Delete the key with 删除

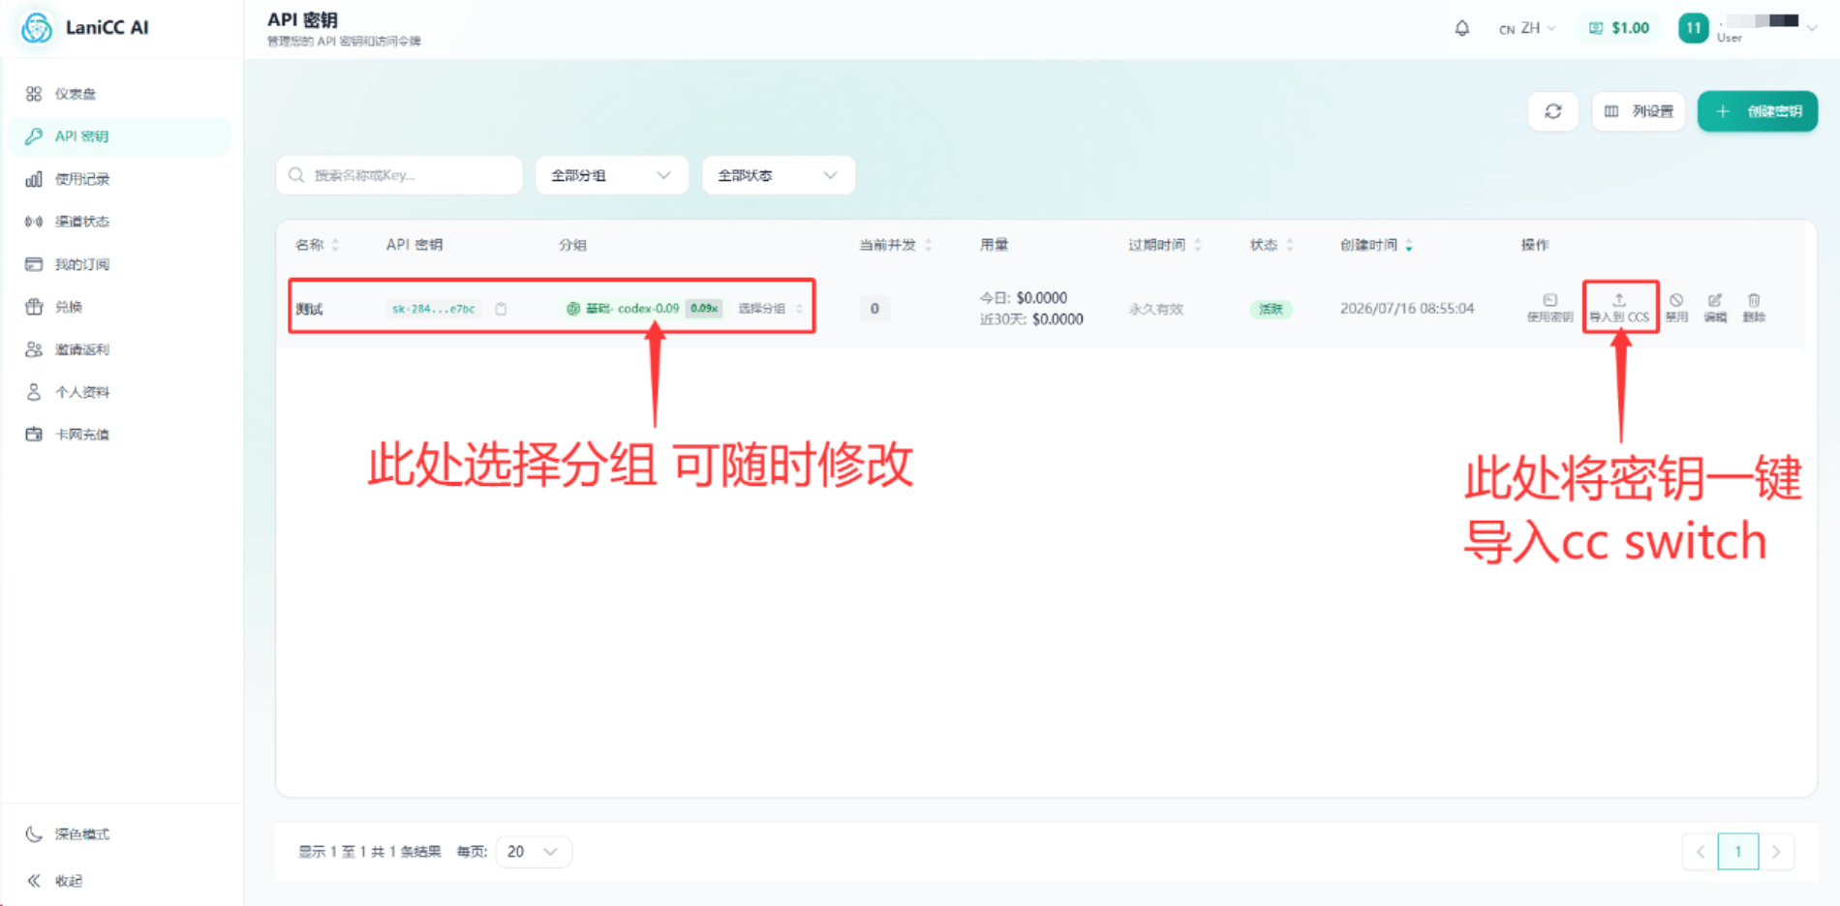(1754, 308)
